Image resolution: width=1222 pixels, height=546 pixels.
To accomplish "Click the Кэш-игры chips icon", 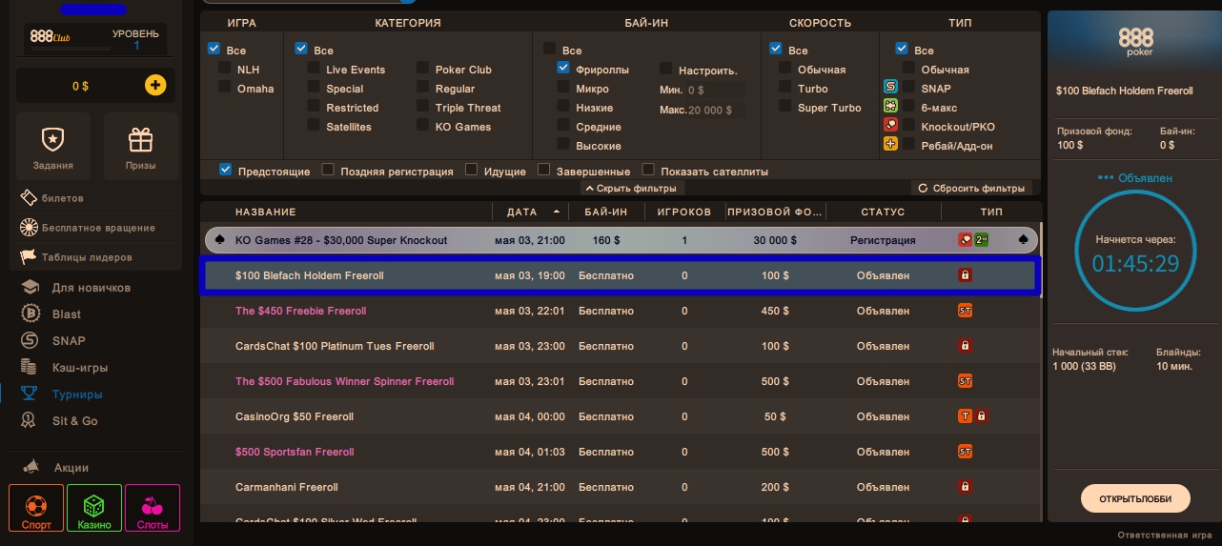I will (x=31, y=367).
